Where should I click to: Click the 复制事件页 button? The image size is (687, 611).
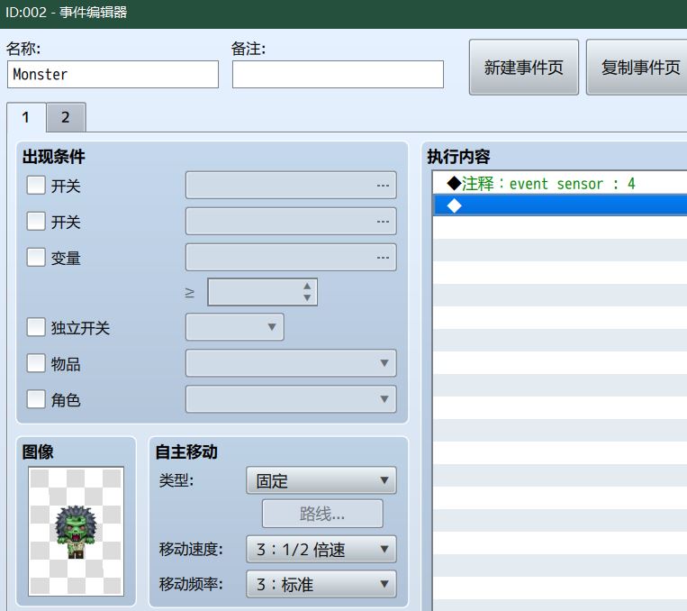(x=638, y=67)
